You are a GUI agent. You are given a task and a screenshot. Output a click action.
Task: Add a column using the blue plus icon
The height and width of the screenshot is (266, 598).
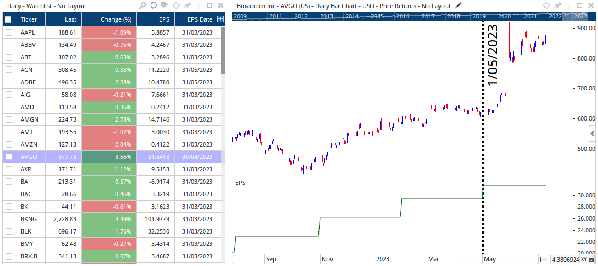[x=220, y=19]
